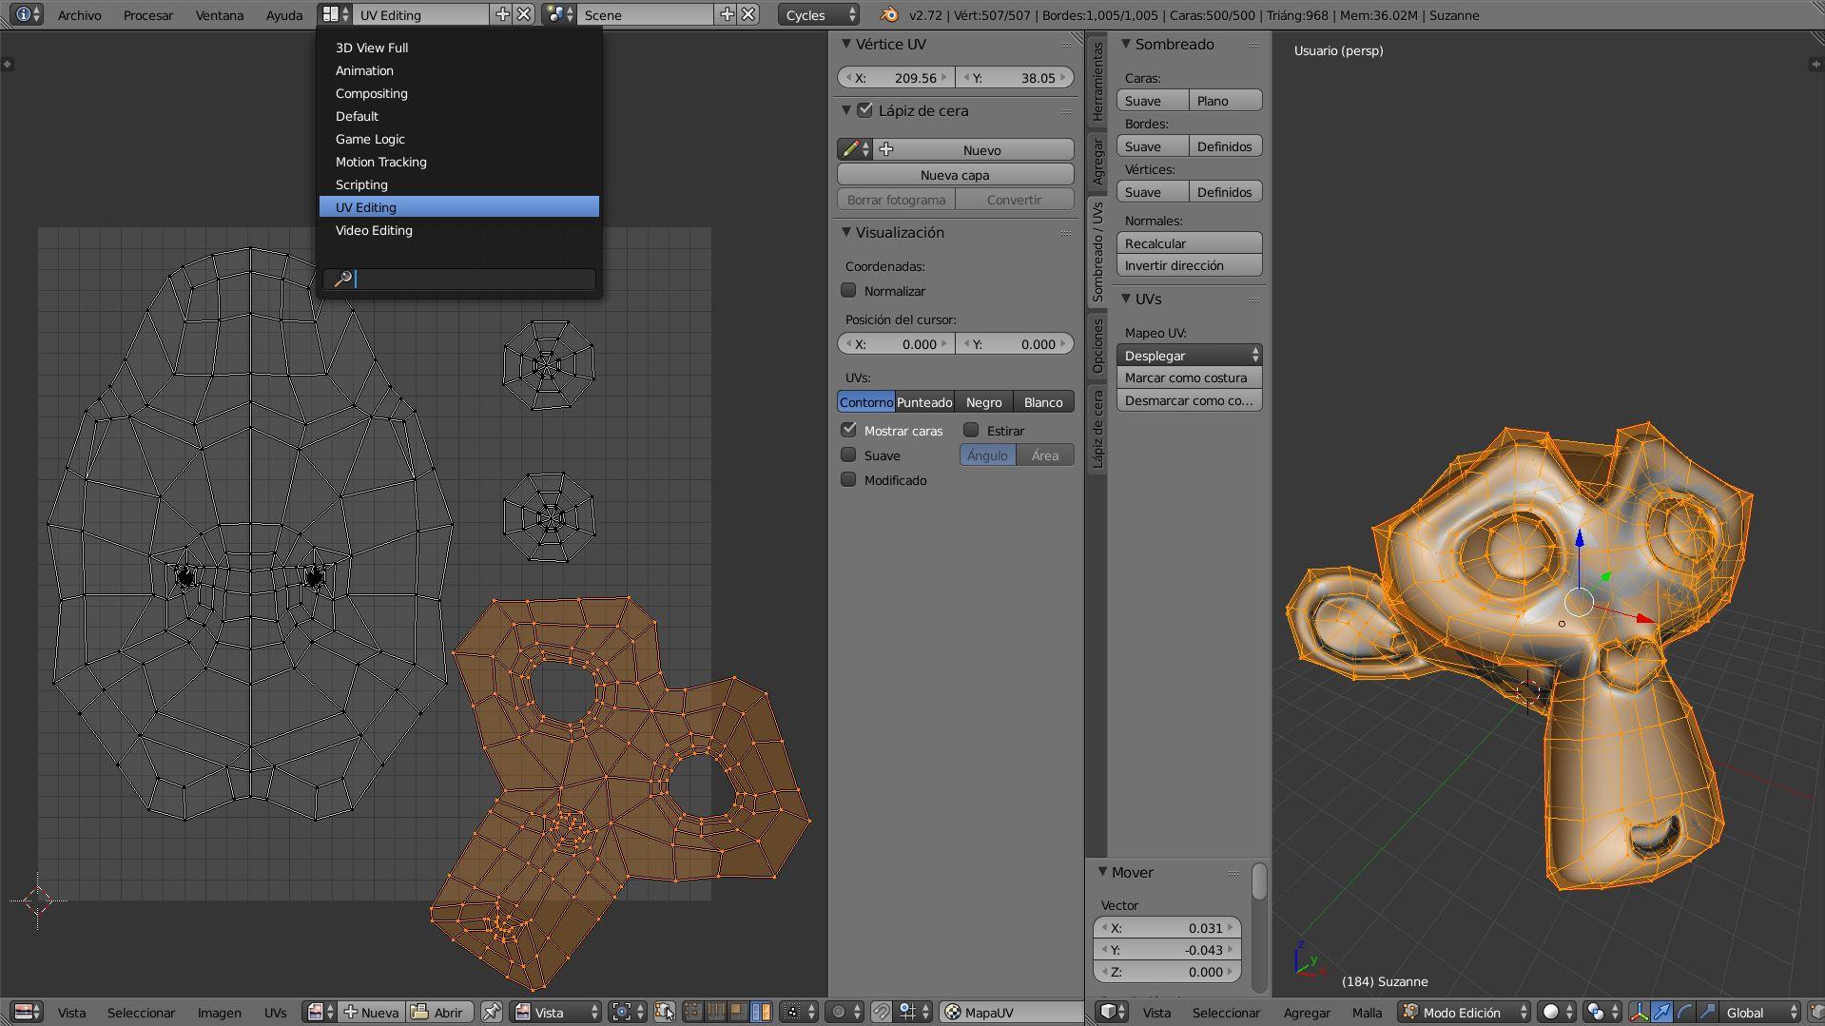Image resolution: width=1825 pixels, height=1026 pixels.
Task: Collapse the Vértice UV panel
Action: click(846, 44)
